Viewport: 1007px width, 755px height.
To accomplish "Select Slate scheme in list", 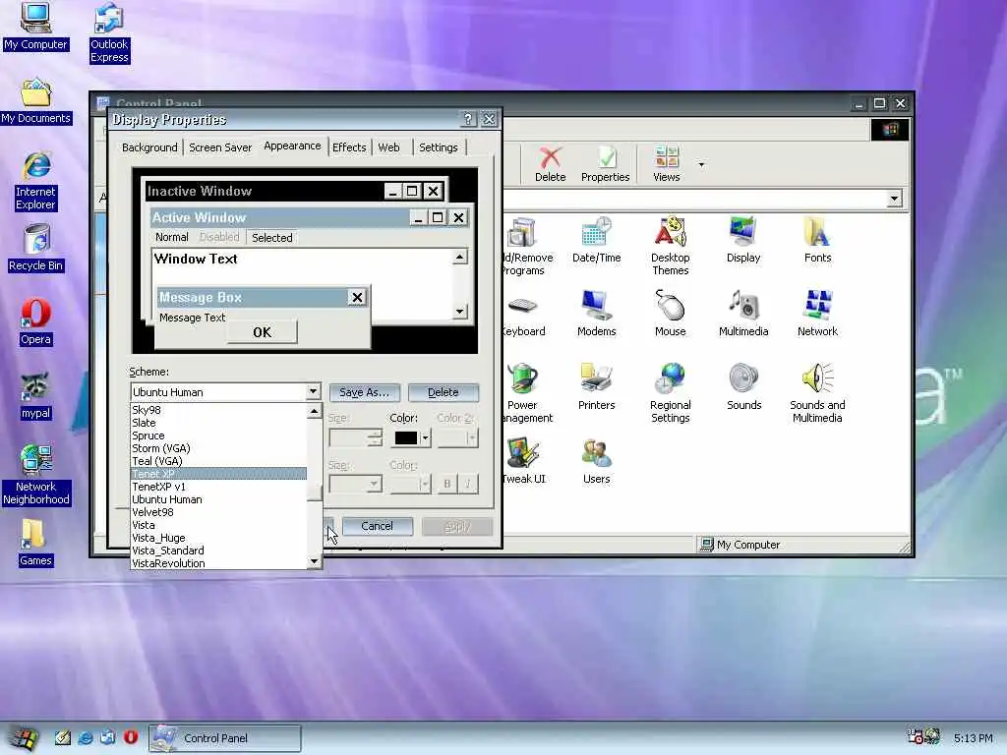I will tap(218, 423).
